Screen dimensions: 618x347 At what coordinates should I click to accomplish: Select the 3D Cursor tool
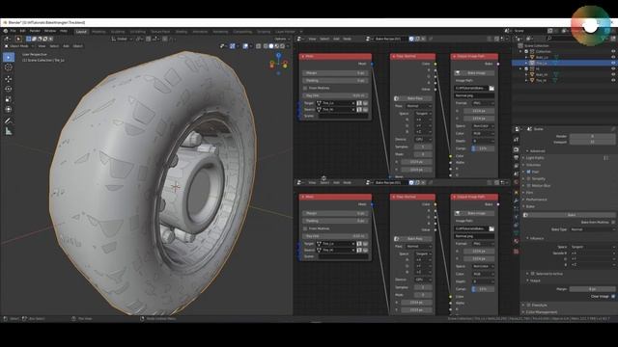pyautogui.click(x=9, y=67)
